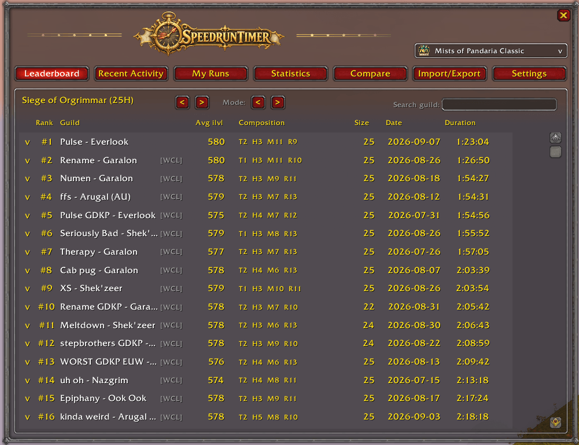Expand the #14 uh oh - Nazgrim row
Screen dimensions: 579x445
[27, 381]
